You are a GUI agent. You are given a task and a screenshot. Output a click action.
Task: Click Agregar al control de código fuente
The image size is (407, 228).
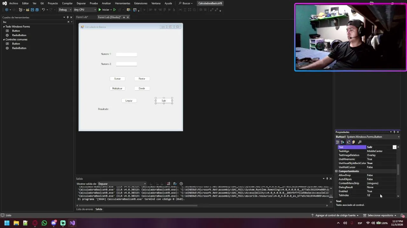tap(335, 215)
